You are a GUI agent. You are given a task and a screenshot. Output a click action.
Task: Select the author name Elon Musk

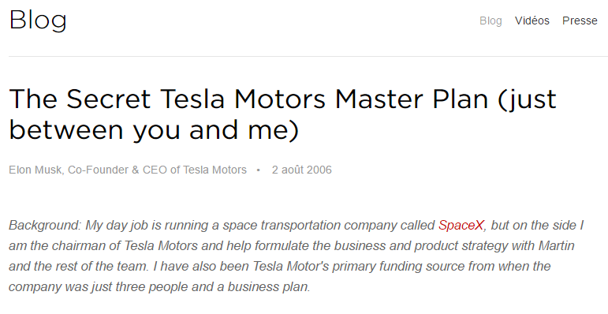(x=35, y=170)
